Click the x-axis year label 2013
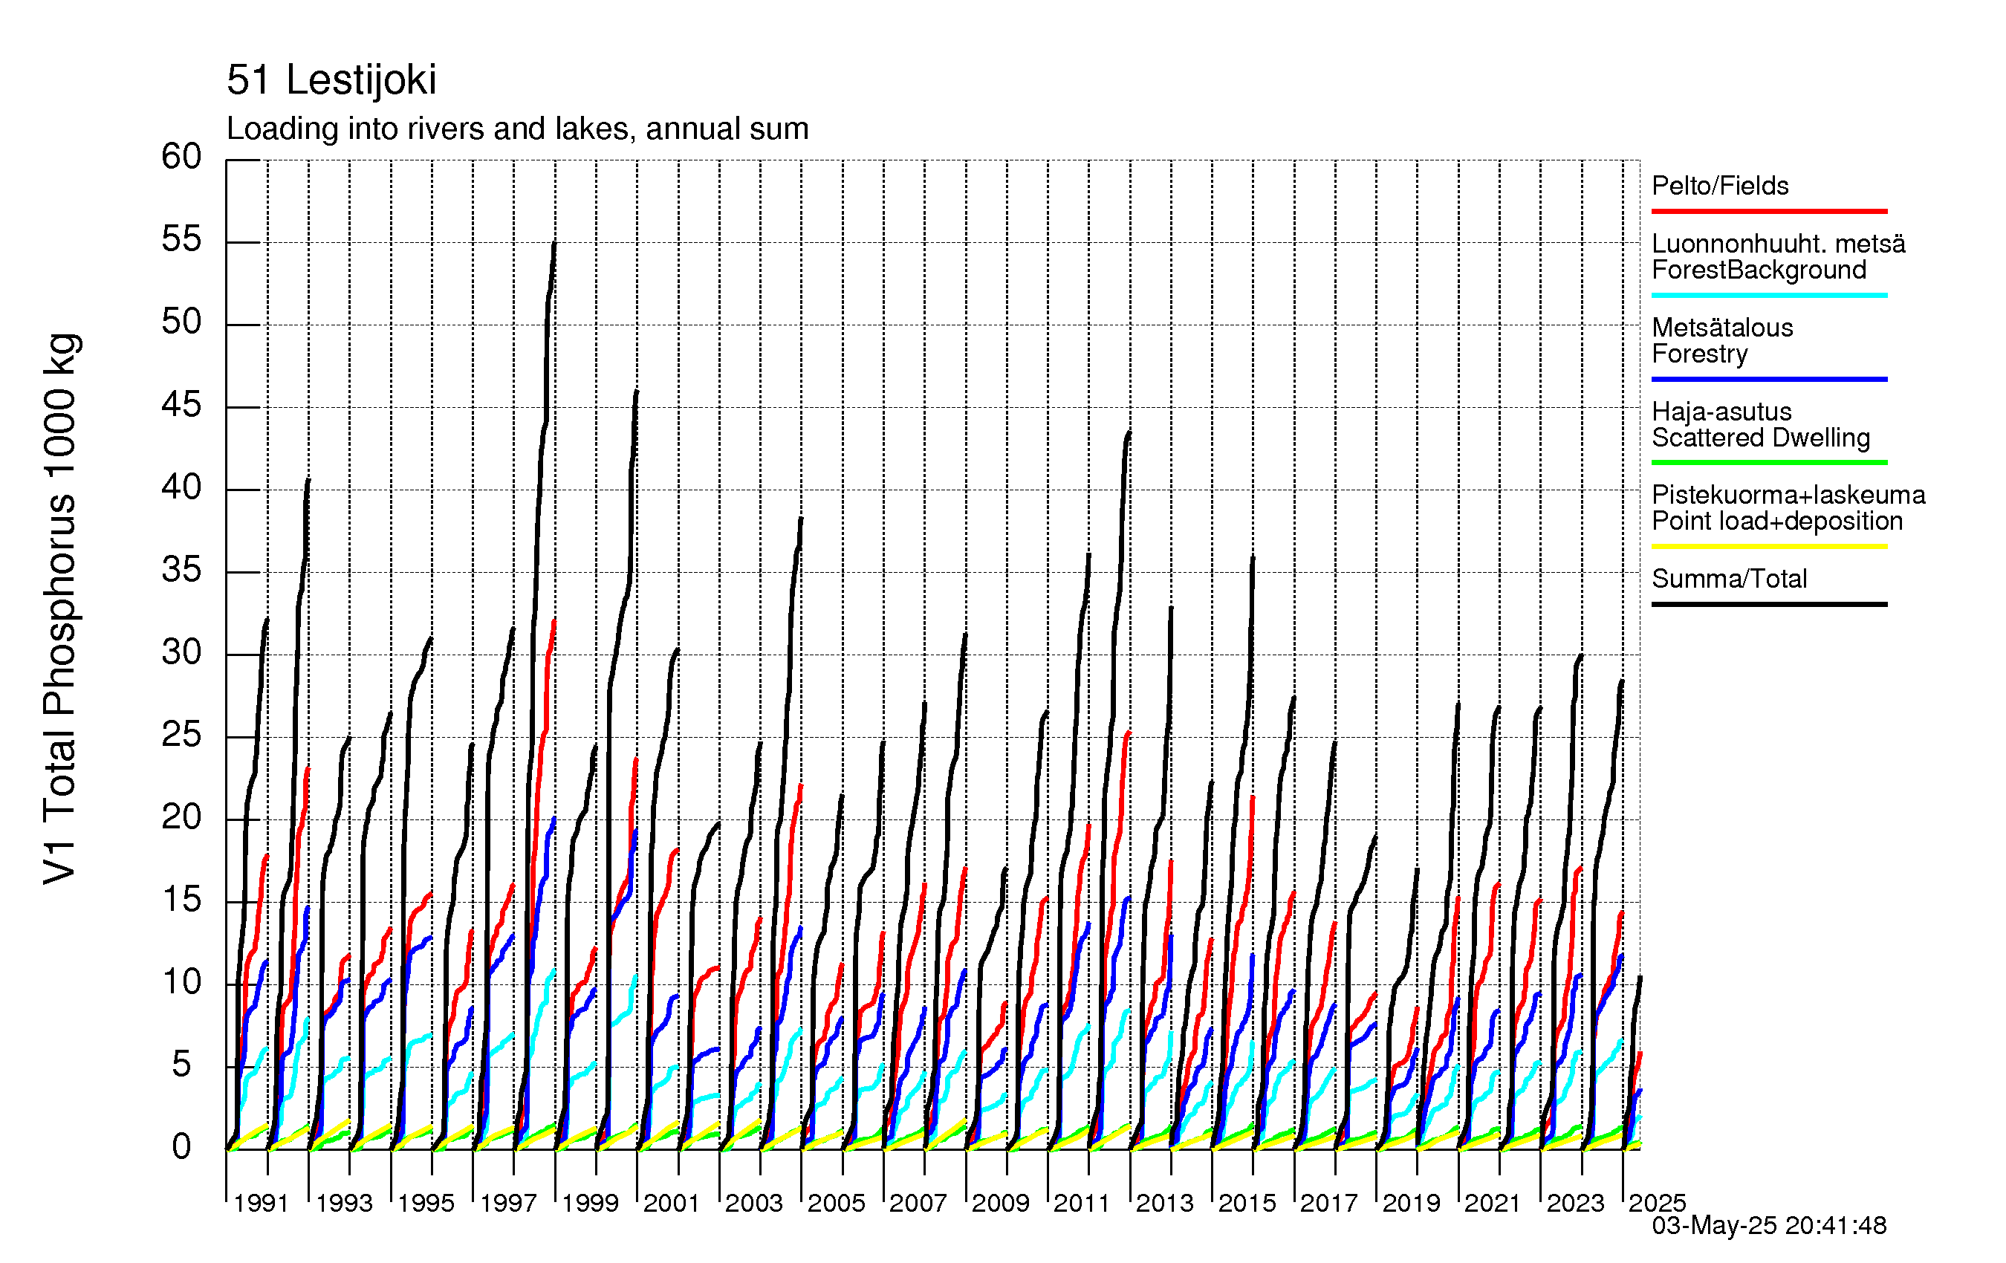The width and height of the screenshot is (2006, 1263). pos(1165,1203)
